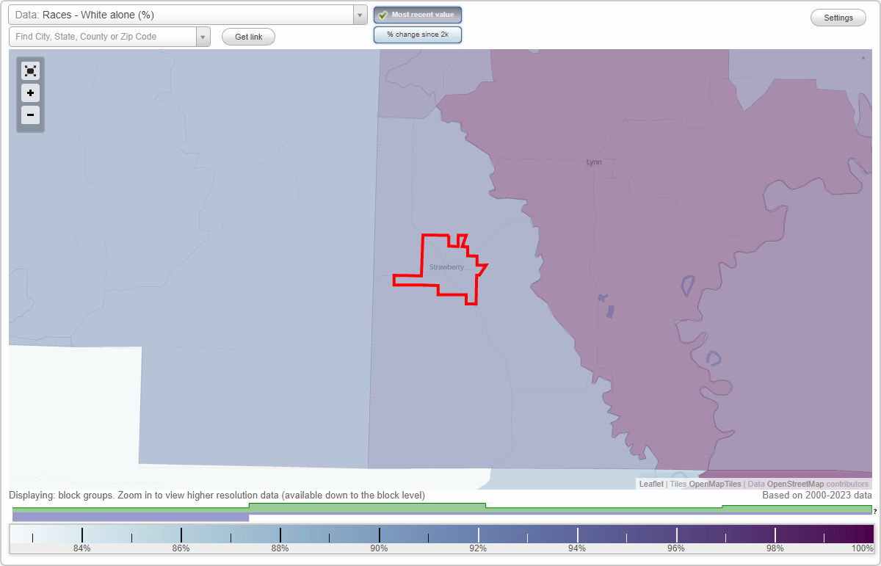The width and height of the screenshot is (881, 566).
Task: Switch to % change since 2k view
Action: [418, 34]
